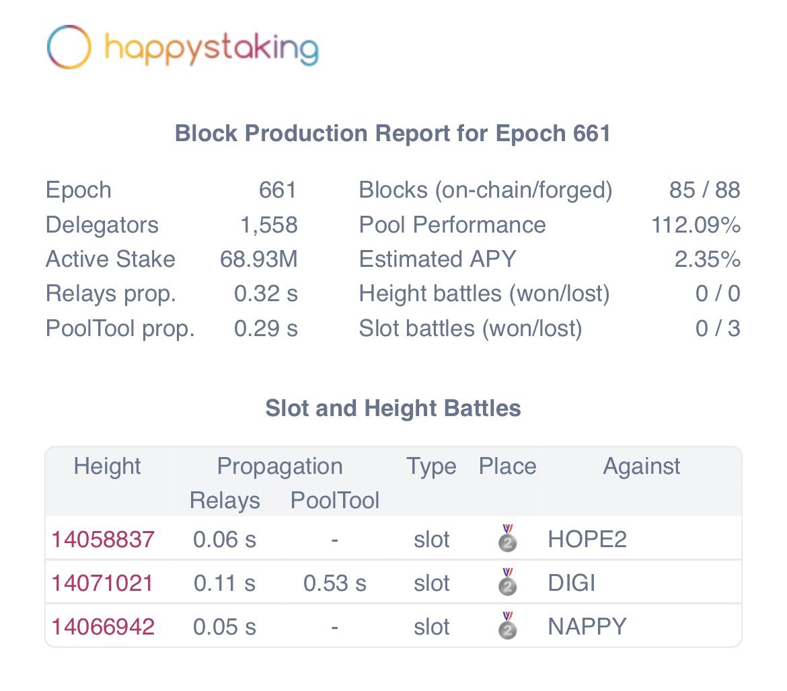The height and width of the screenshot is (691, 787).
Task: Click the HOPE2 pool name
Action: 587,540
